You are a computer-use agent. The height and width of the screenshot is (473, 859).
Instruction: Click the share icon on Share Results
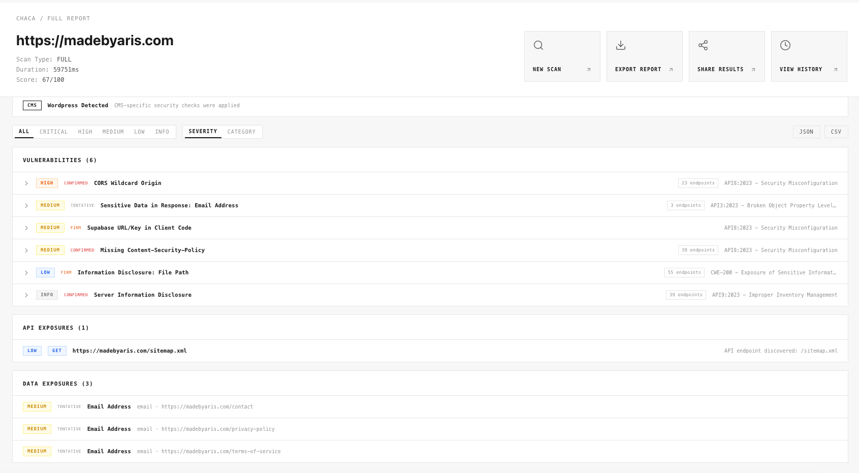(x=703, y=45)
